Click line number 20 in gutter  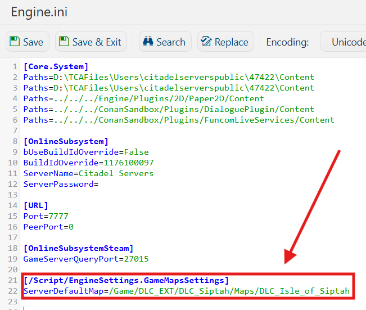13,269
